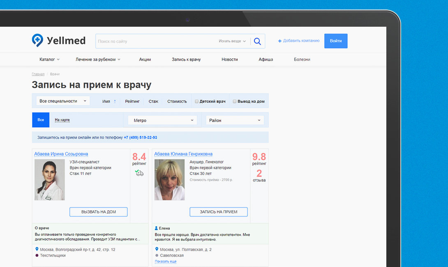Click the sort arrow next to Имя
Screen dimensions: 448x267
click(x=115, y=101)
